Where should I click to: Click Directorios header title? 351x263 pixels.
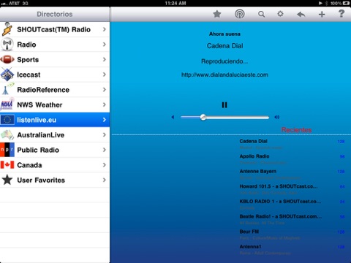tap(55, 14)
